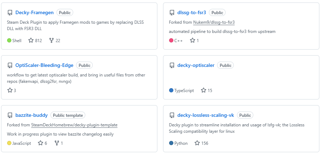Click the star icon showing 15 on decky-optiscaler
324x160 pixels.
coord(204,90)
